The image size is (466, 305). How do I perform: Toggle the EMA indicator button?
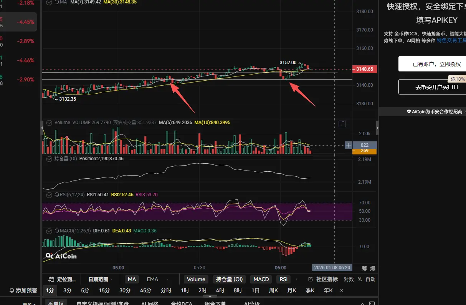[x=152, y=279]
